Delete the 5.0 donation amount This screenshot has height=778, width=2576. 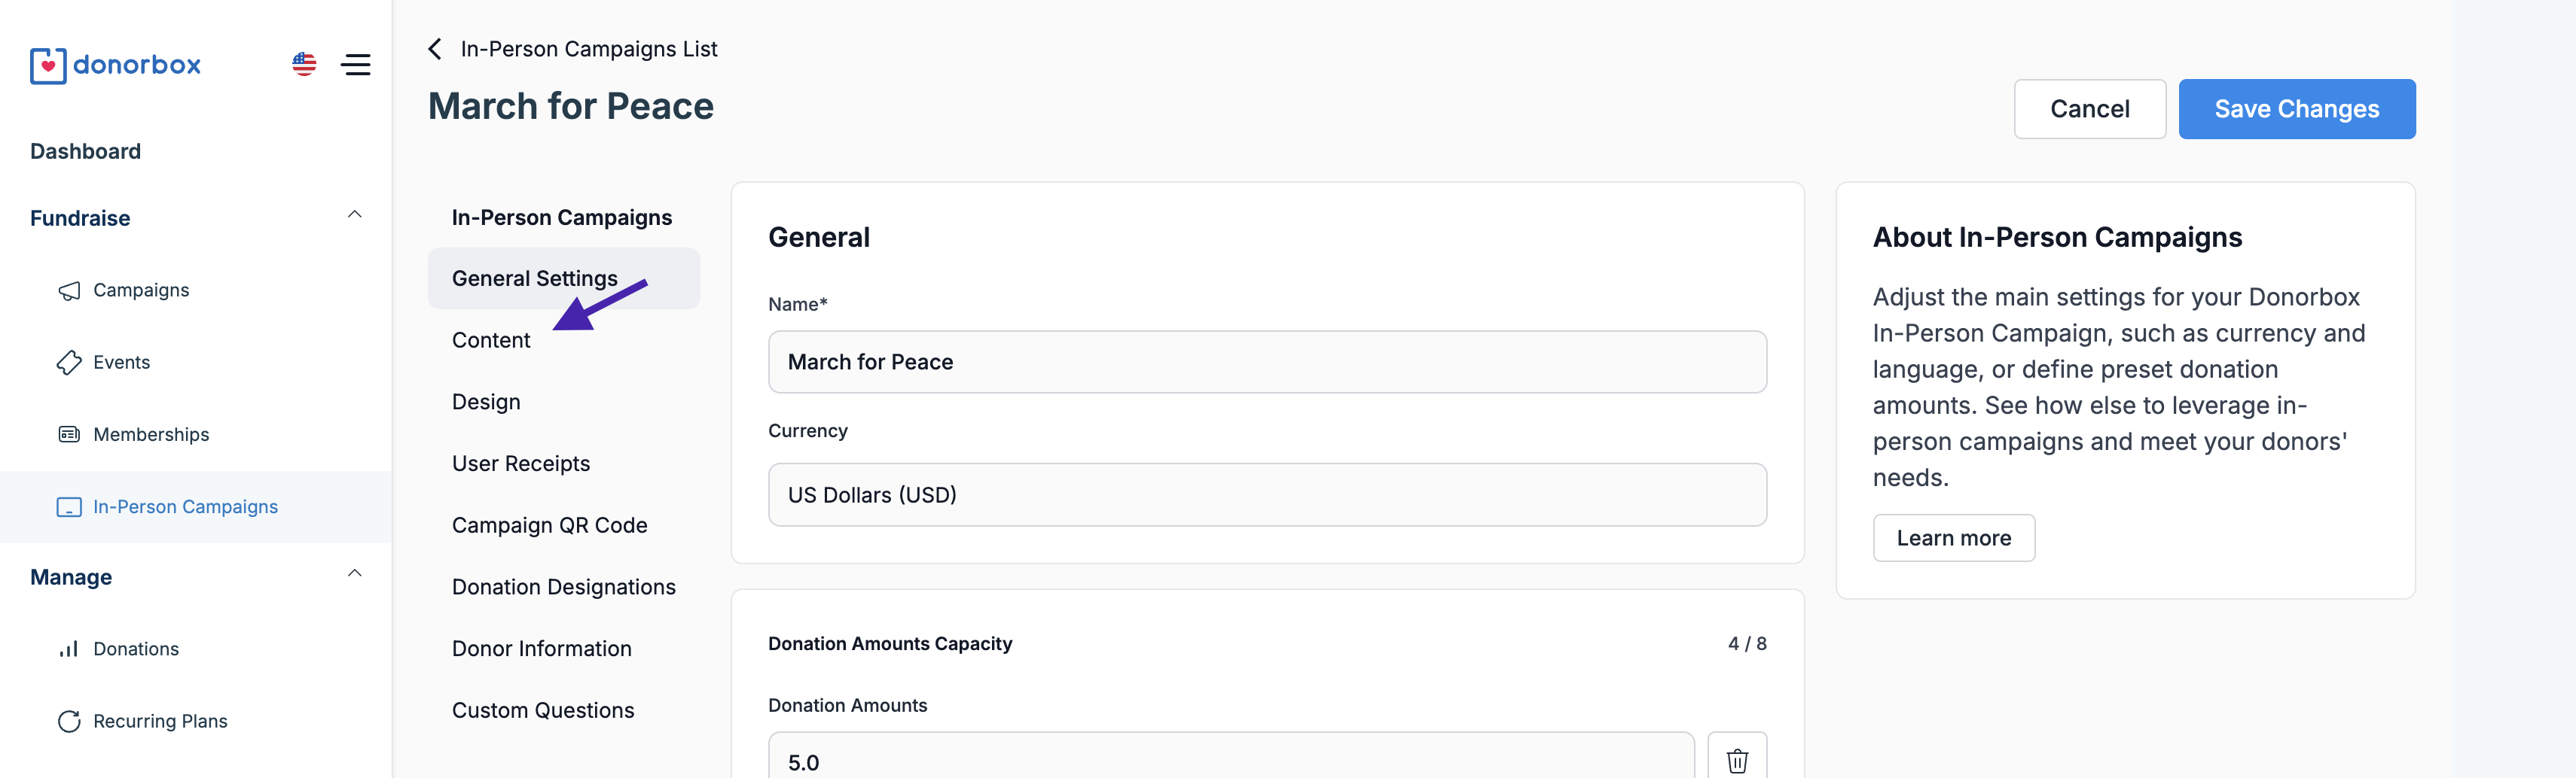[1736, 760]
